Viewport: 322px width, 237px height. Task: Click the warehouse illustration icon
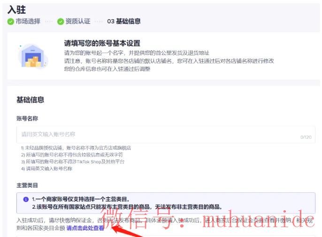(x=33, y=56)
